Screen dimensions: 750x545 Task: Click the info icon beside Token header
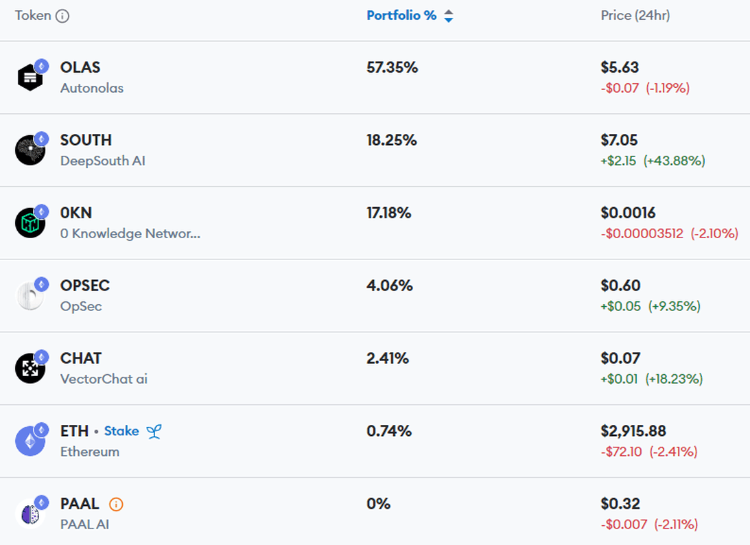62,16
